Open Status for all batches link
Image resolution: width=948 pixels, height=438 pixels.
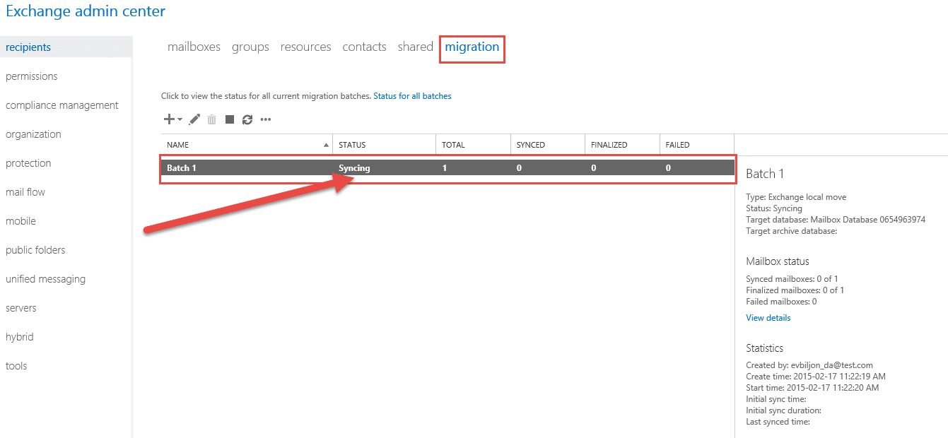[x=412, y=96]
